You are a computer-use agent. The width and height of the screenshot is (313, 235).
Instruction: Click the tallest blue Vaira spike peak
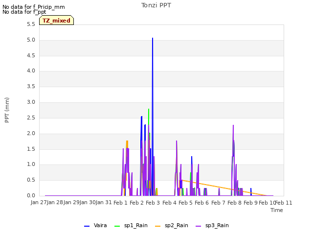pyautogui.click(x=153, y=38)
